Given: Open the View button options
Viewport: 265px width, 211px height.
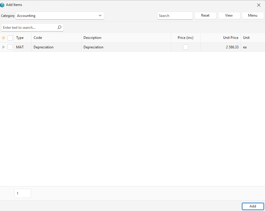Looking at the screenshot, I should click(229, 15).
